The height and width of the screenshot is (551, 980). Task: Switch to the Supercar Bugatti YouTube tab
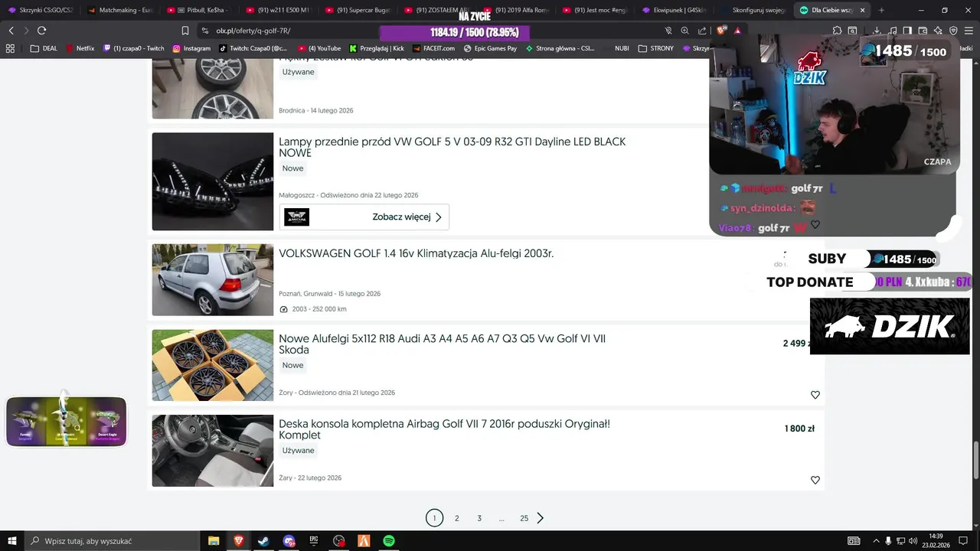358,10
